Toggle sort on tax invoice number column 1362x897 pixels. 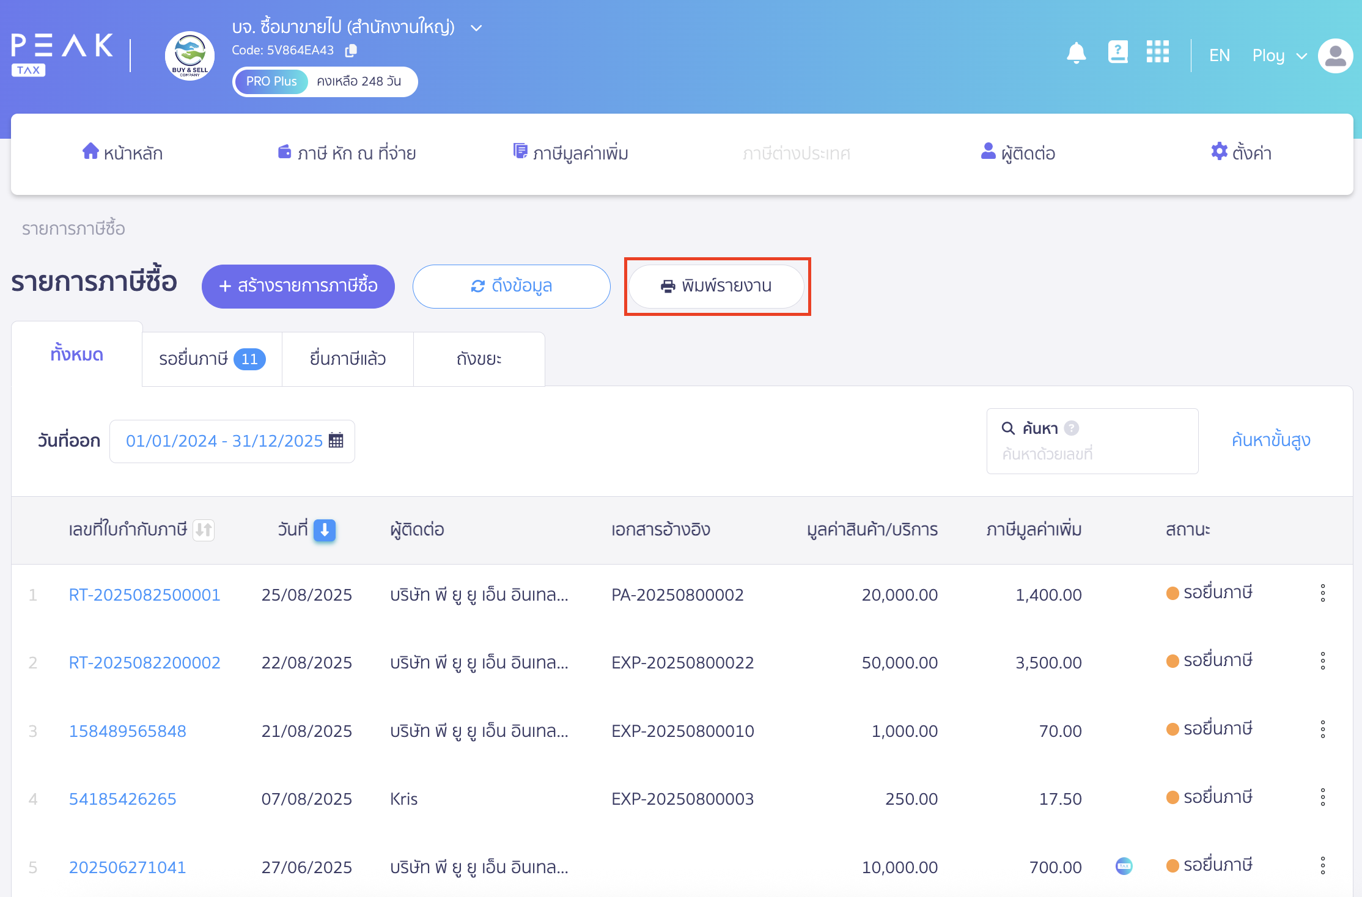coord(204,530)
